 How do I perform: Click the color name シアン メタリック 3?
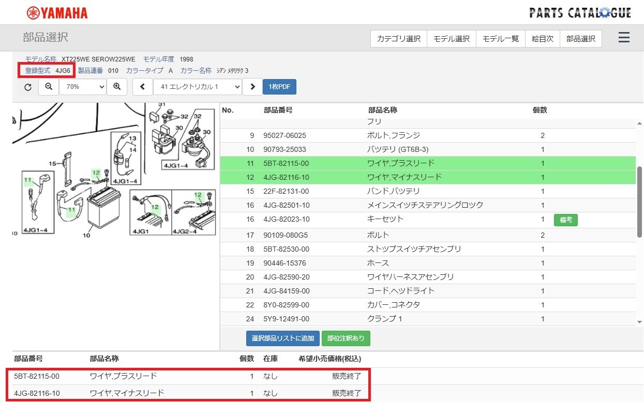tap(232, 70)
